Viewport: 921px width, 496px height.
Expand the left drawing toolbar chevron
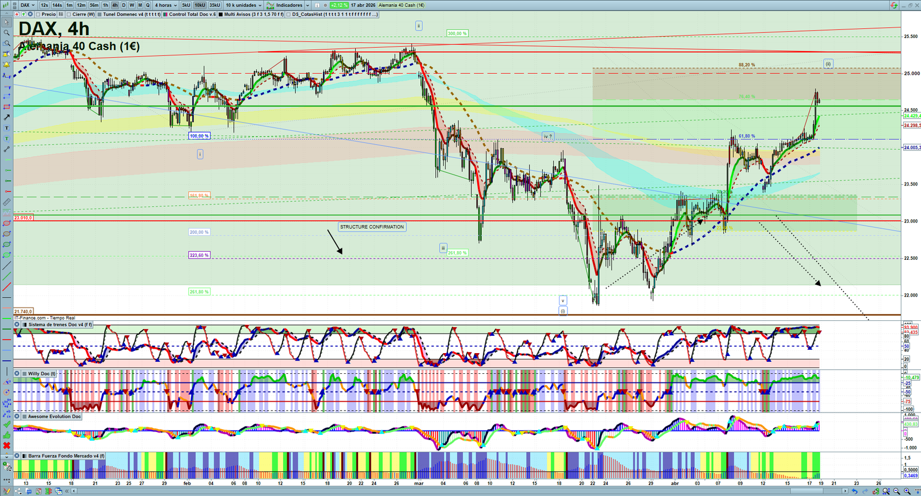(x=6, y=456)
